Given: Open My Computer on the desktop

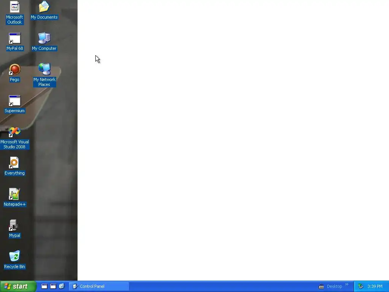Looking at the screenshot, I should point(44,42).
